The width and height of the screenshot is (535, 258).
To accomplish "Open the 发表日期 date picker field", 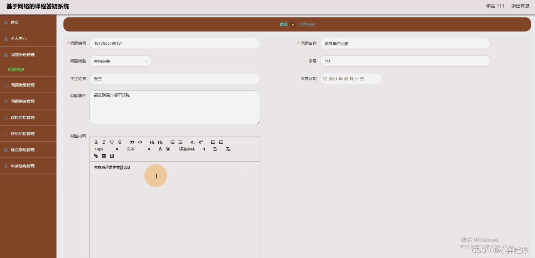I will (x=351, y=78).
